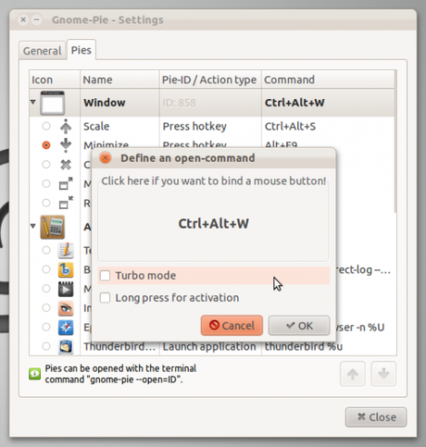Click the Icon column header

pos(55,80)
